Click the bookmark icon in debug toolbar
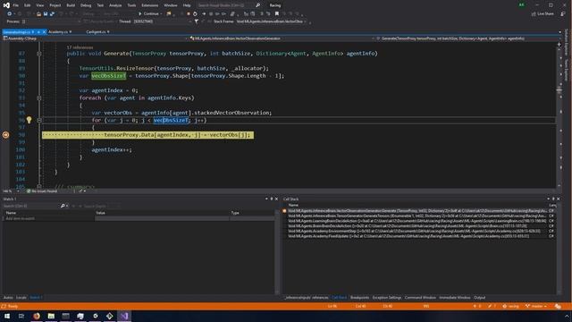Screen dimensions: 572x322 coord(277,14)
